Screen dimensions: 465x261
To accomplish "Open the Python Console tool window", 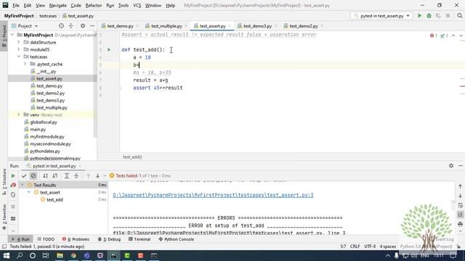I will tap(177, 239).
